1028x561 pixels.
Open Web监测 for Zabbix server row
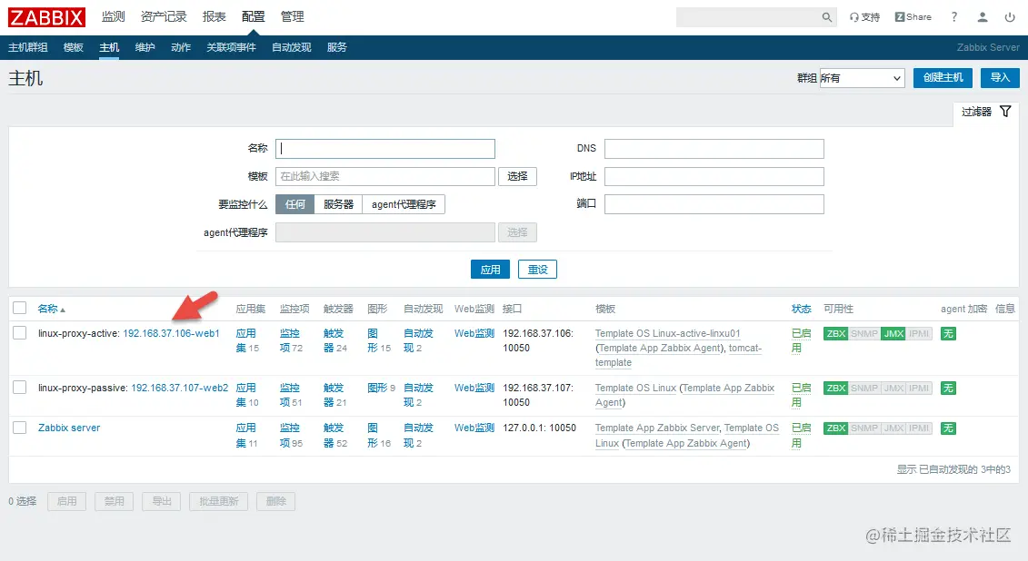tap(474, 428)
